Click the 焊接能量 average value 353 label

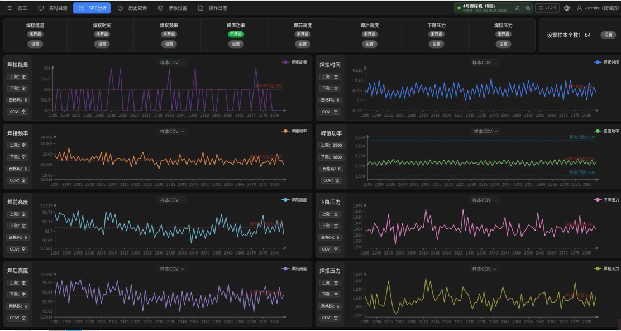pos(269,85)
